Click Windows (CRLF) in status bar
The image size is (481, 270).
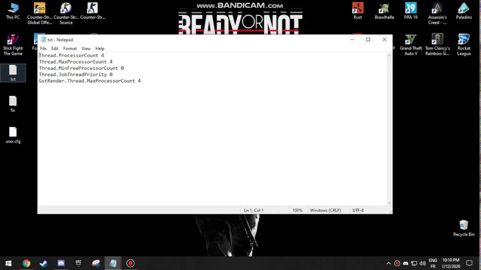pos(325,210)
